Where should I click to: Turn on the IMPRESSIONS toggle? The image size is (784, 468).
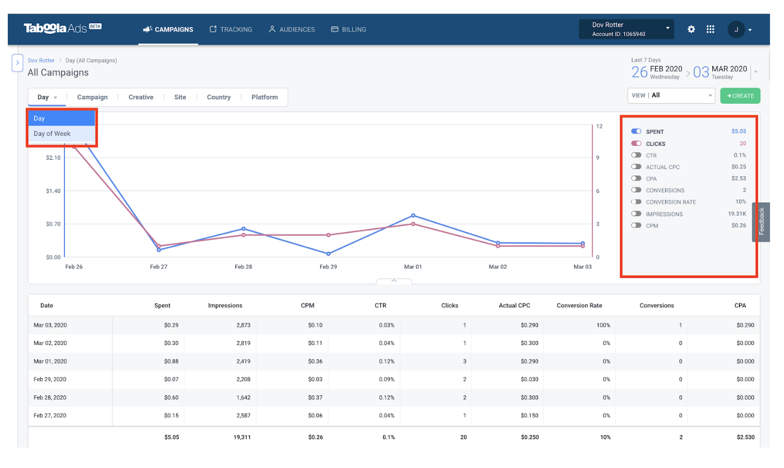coord(636,213)
